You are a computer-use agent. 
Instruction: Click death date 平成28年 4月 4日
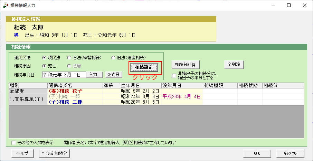(181, 97)
